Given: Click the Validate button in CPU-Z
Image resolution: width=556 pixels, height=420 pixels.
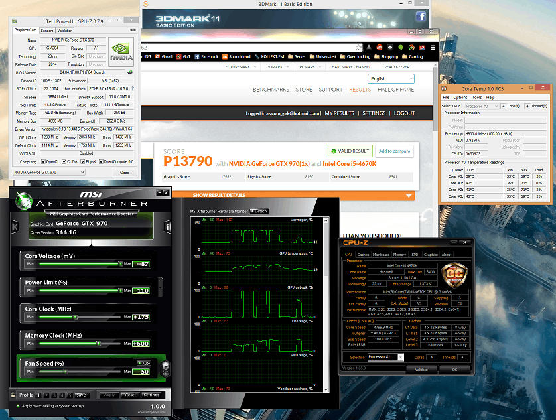Looking at the screenshot, I should pos(421,370).
